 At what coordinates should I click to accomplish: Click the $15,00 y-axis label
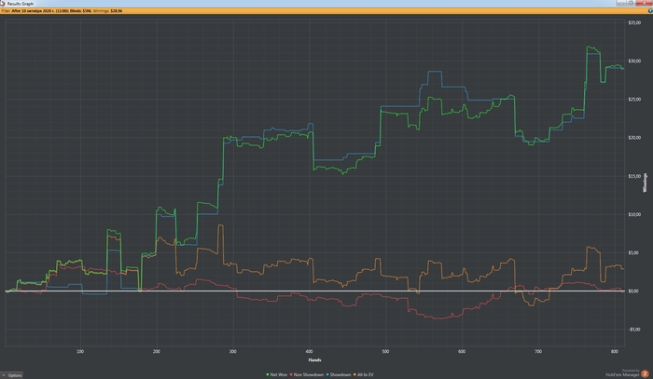634,176
